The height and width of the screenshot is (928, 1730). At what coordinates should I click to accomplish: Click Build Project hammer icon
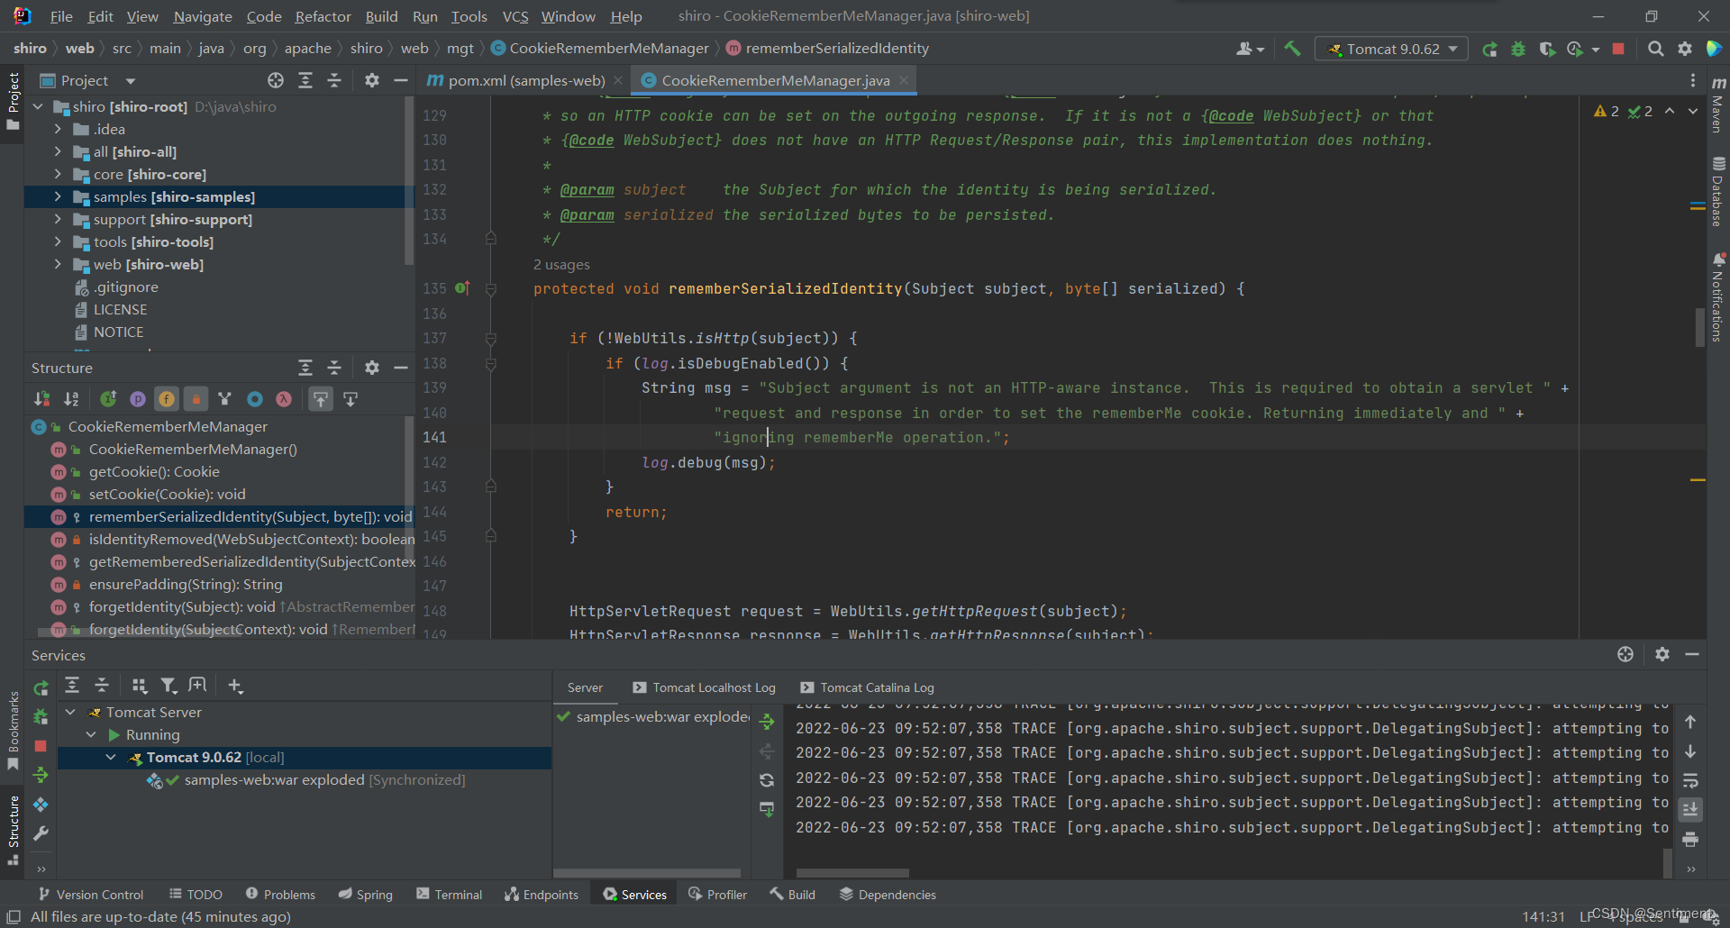[1292, 49]
